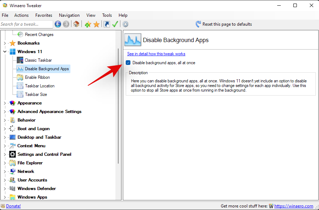This screenshot has height=210, width=319.
Task: Expand the File Explorer node
Action: tap(5, 163)
